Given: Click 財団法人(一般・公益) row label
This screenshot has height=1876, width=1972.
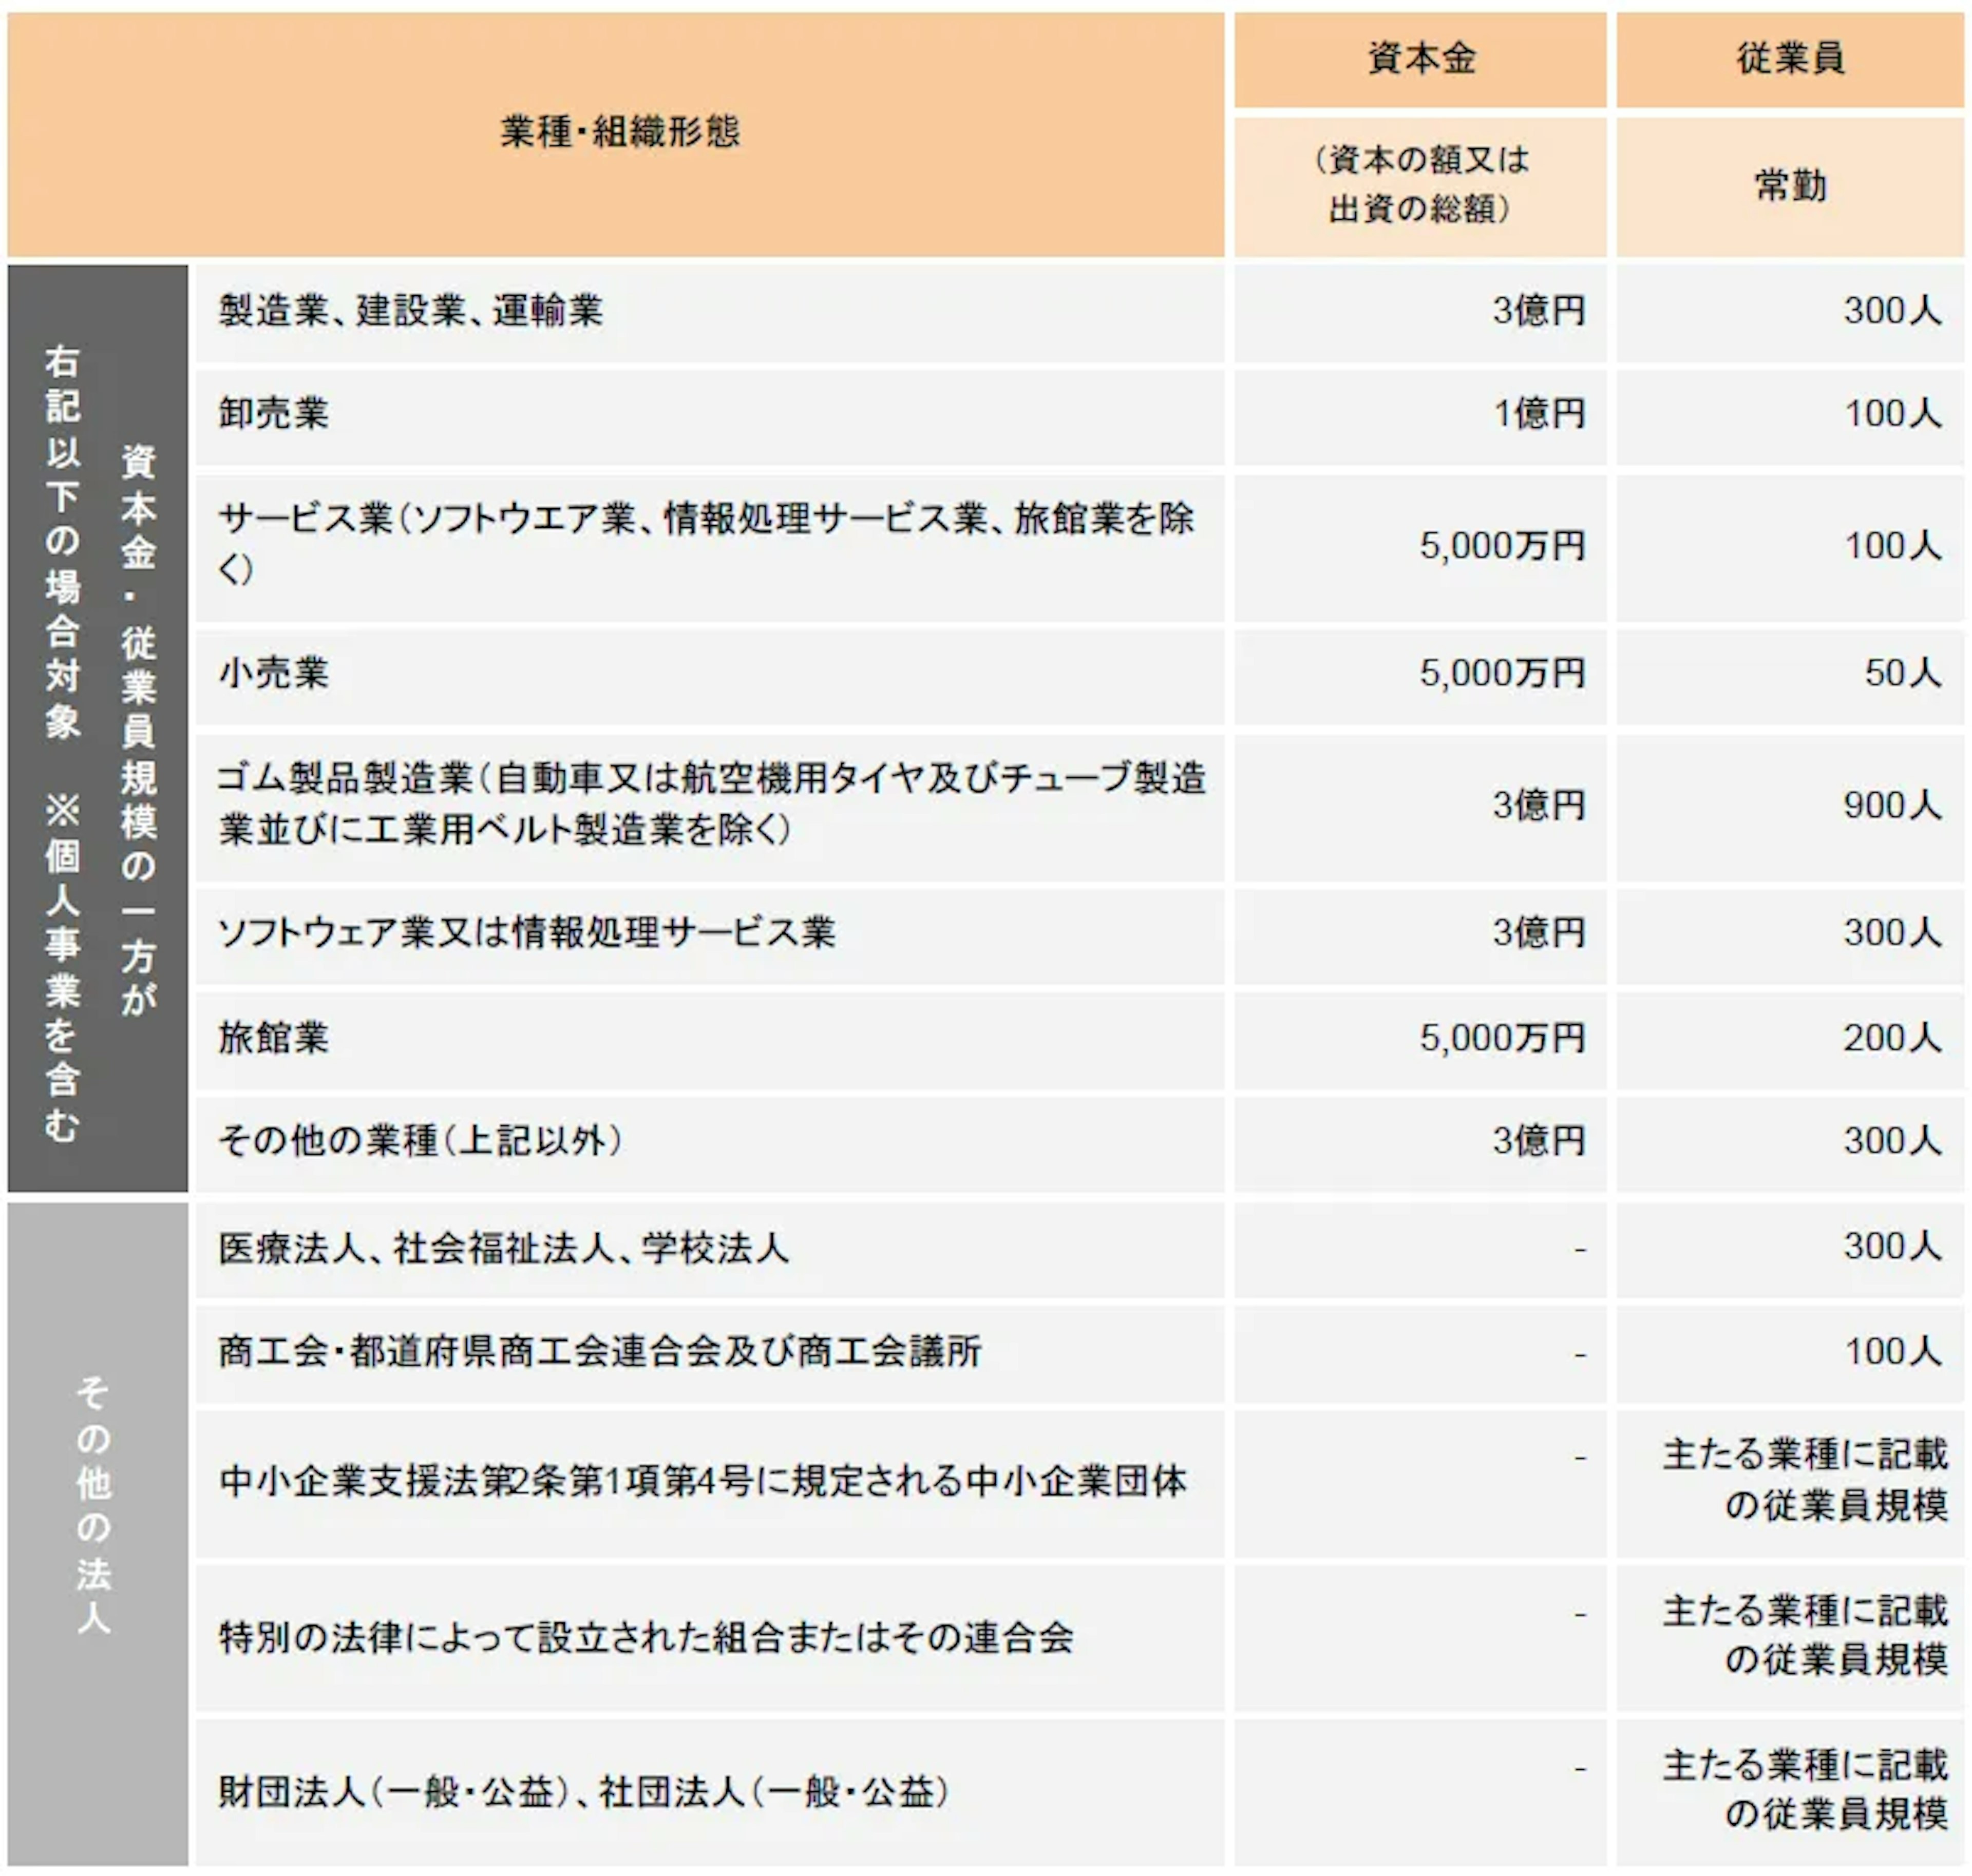Looking at the screenshot, I should [583, 1791].
